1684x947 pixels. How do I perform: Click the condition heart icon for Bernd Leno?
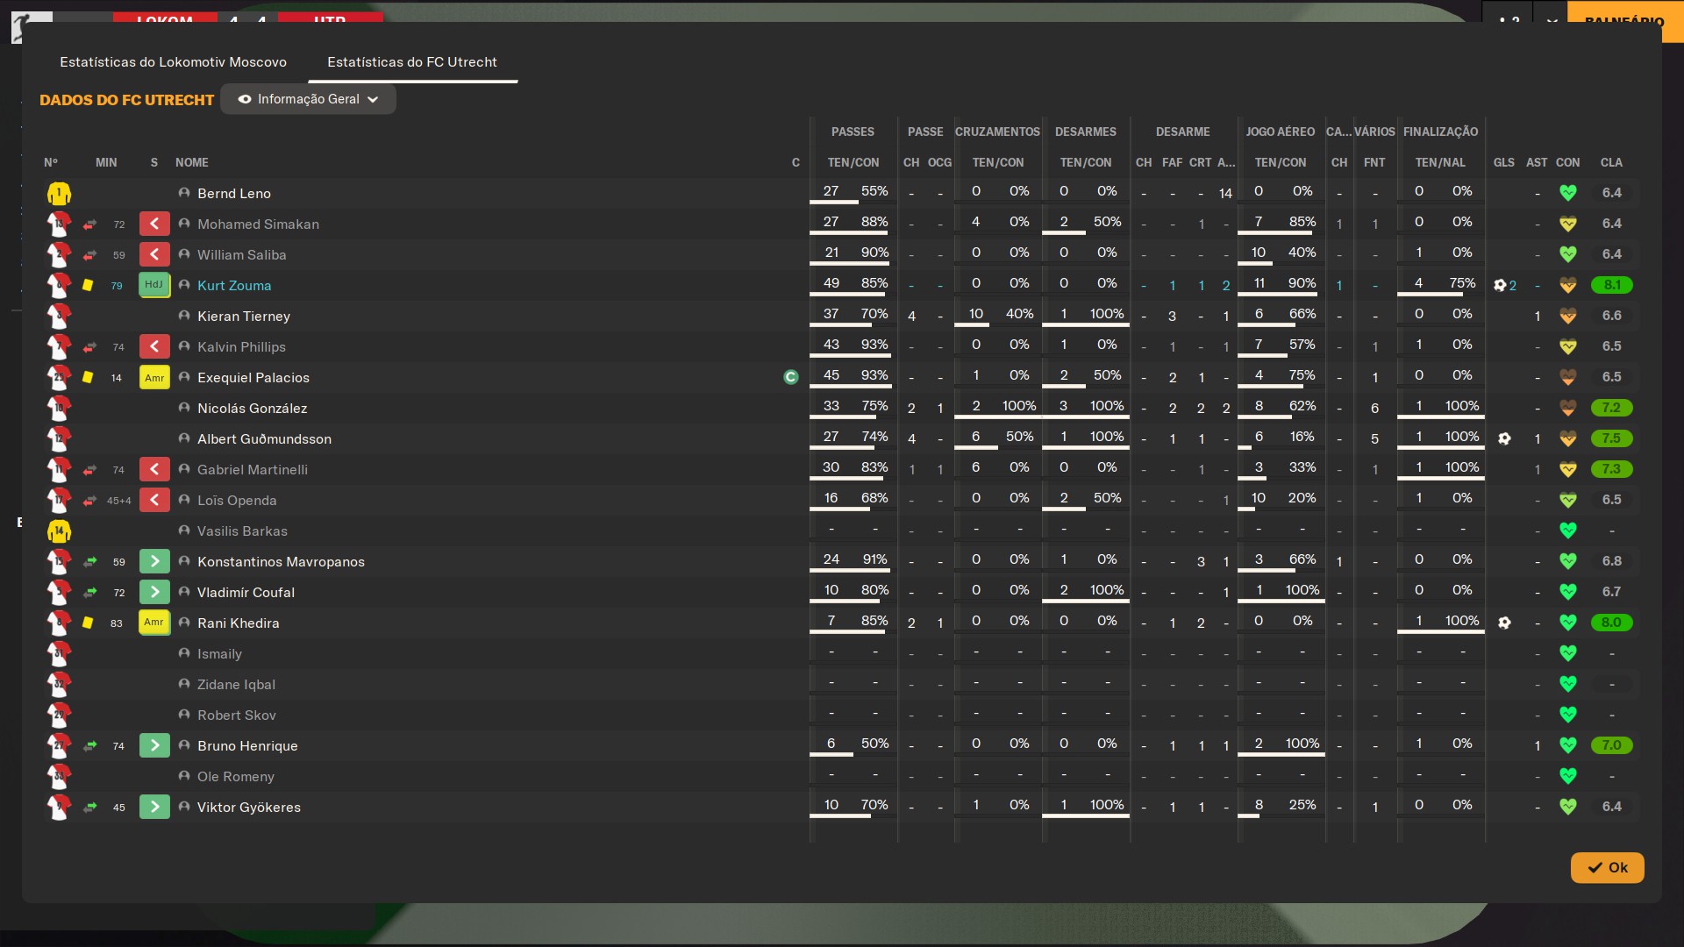tap(1568, 193)
